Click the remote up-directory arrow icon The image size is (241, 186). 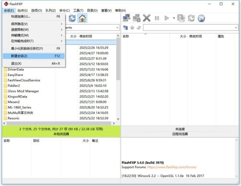pyautogui.click(x=139, y=28)
